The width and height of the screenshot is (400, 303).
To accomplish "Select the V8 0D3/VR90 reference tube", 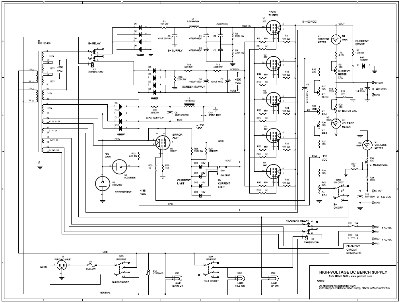I will [103, 184].
